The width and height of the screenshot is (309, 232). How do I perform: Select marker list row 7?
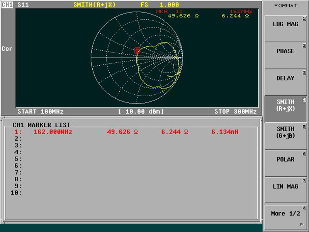(131, 172)
